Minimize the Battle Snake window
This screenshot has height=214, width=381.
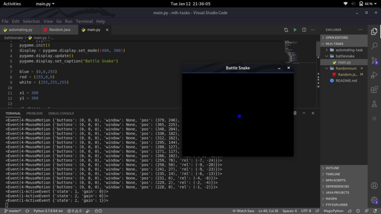tap(279, 68)
